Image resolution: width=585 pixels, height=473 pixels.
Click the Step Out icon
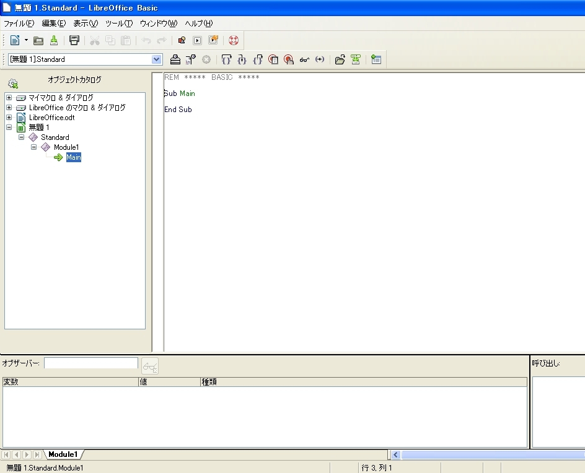[258, 59]
